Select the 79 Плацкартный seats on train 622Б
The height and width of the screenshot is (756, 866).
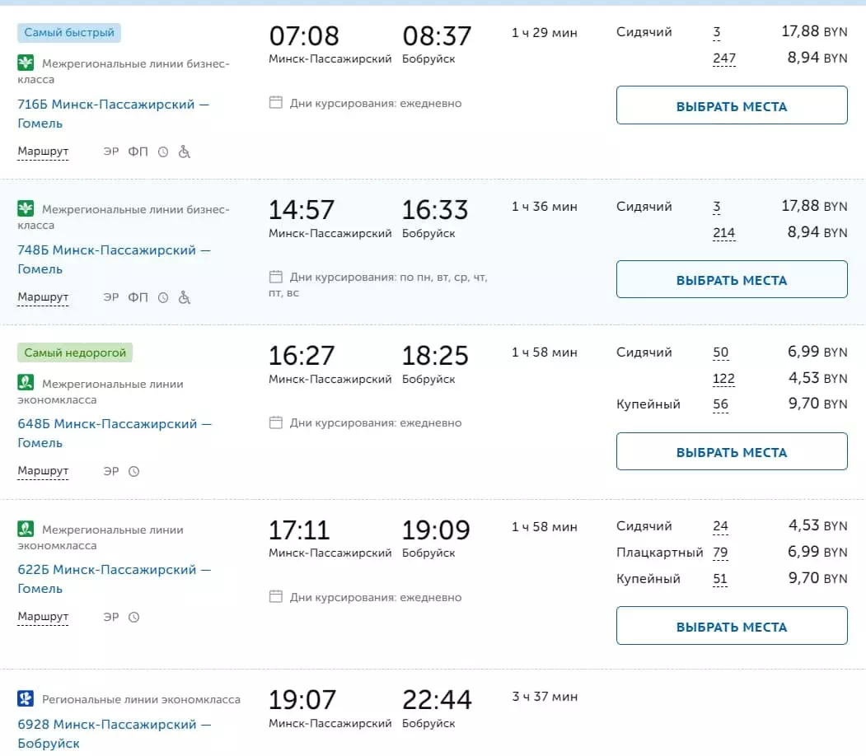(720, 553)
